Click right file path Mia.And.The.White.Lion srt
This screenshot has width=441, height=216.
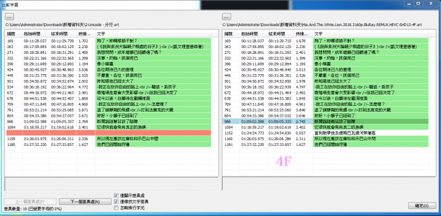point(322,25)
